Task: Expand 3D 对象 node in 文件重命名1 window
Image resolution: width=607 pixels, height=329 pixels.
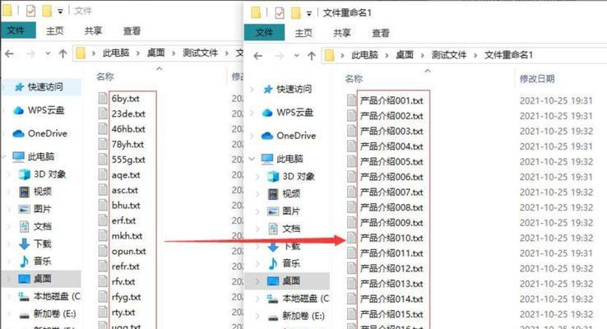Action: 257,177
